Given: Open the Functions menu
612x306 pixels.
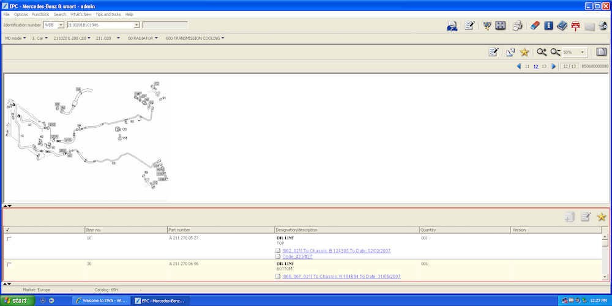Looking at the screenshot, I should pos(40,15).
